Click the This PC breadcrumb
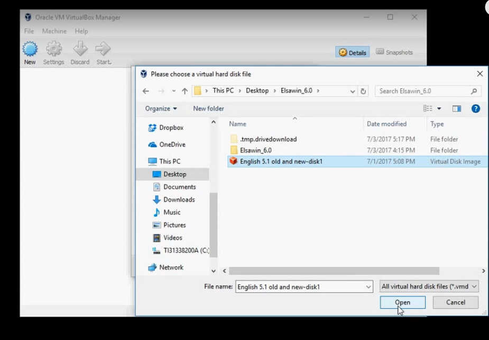Image resolution: width=489 pixels, height=340 pixels. [x=223, y=91]
